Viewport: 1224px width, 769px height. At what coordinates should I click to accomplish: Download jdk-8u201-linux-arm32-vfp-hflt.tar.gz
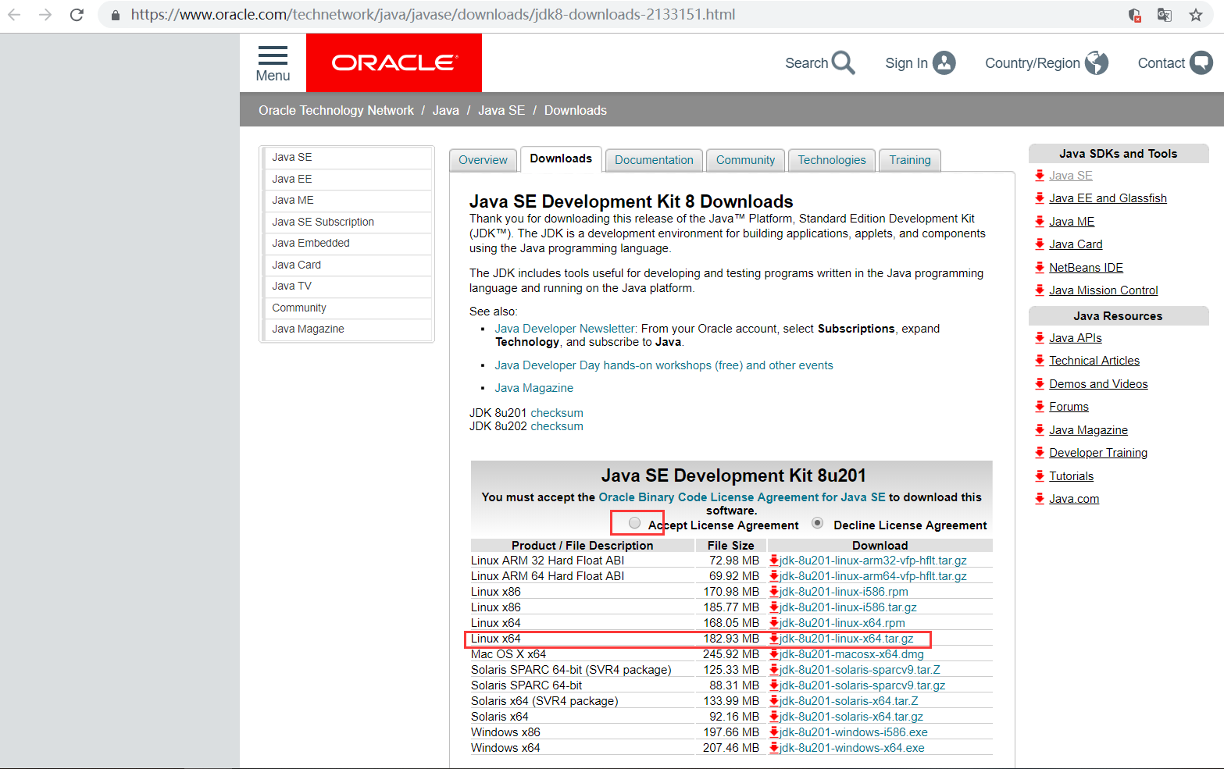(873, 561)
